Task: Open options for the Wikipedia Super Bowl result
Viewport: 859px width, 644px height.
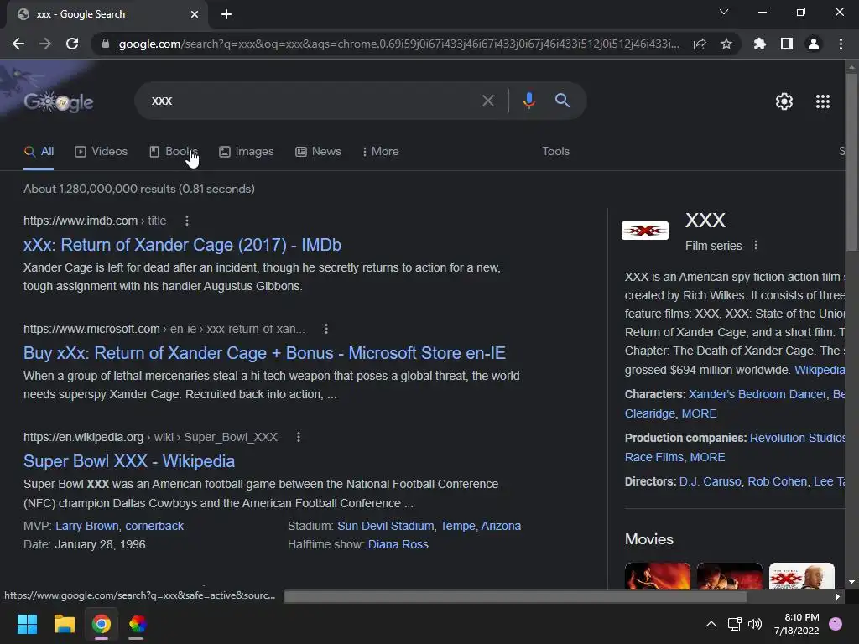Action: pyautogui.click(x=298, y=437)
